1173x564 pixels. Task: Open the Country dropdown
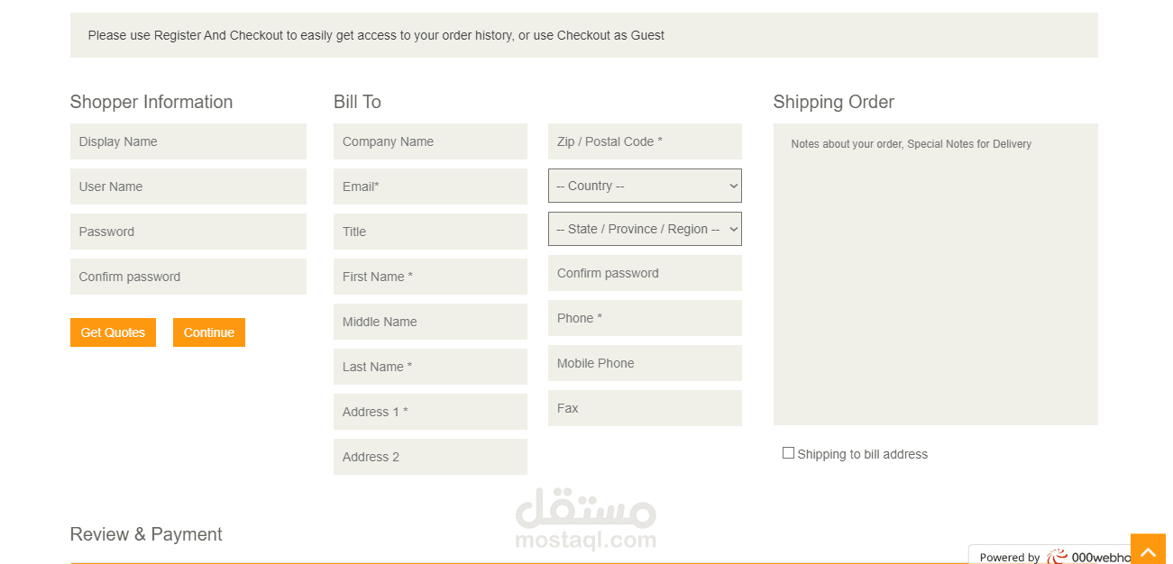coord(645,186)
